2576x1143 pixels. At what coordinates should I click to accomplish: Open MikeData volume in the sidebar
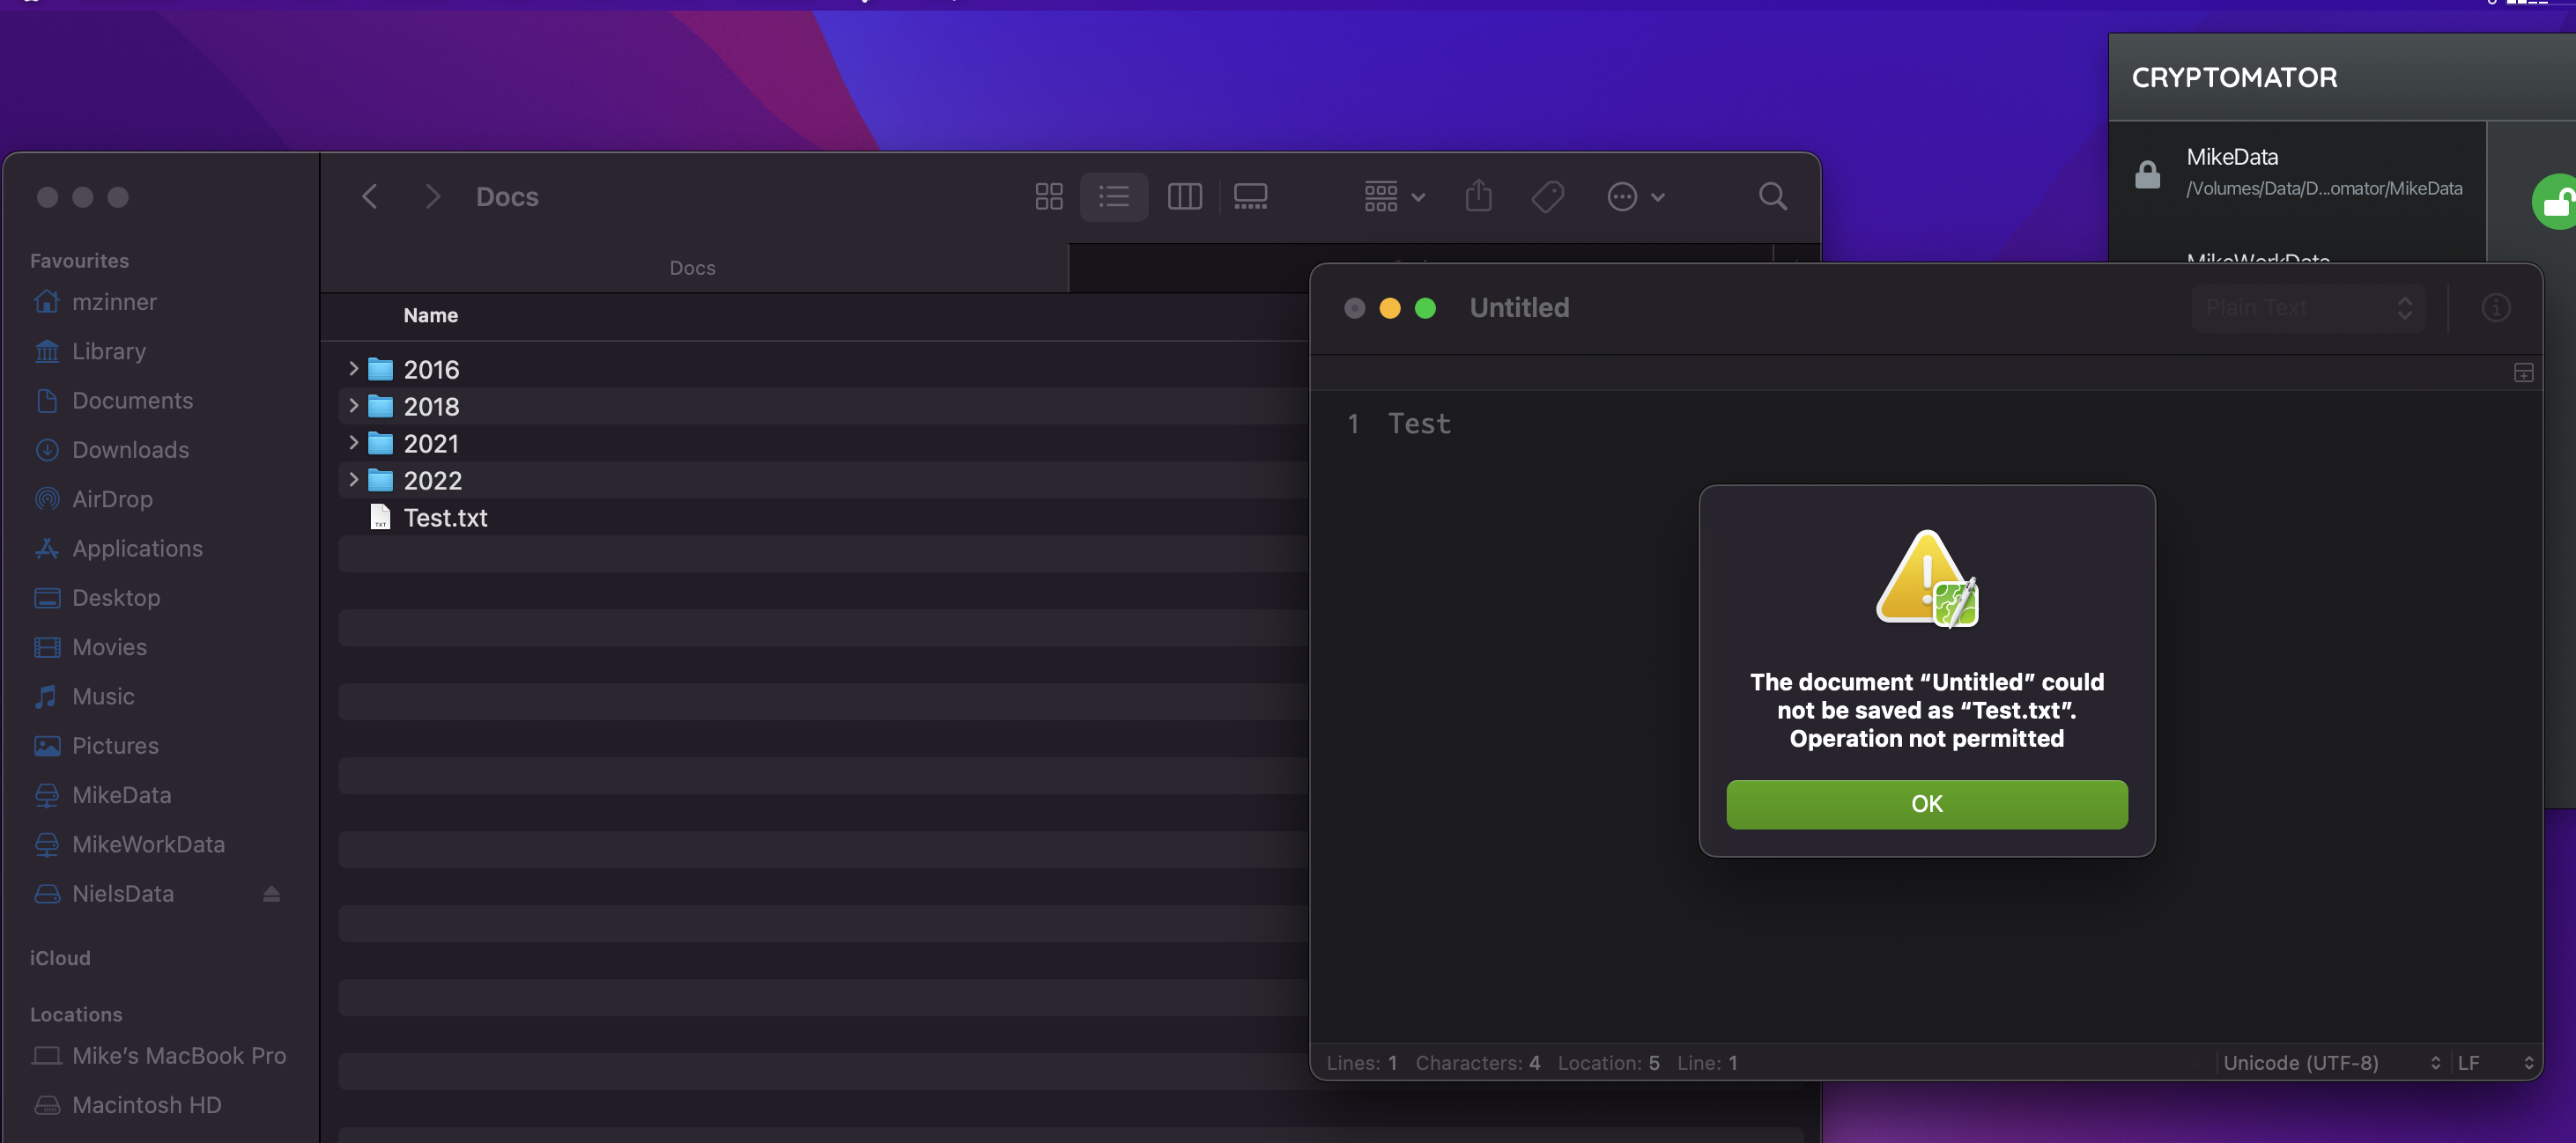(x=121, y=795)
